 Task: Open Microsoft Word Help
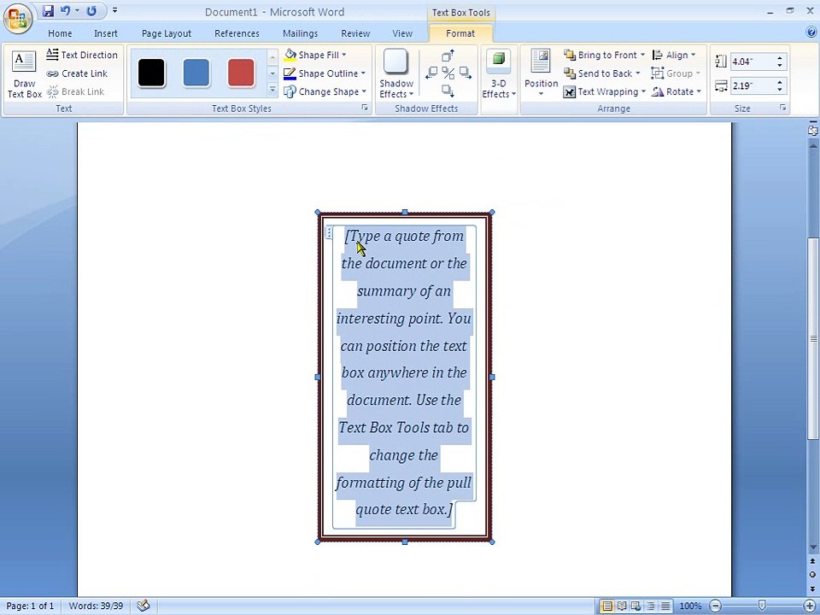click(811, 32)
